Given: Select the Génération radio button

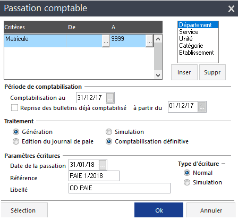Looking at the screenshot, I should click(x=16, y=132).
